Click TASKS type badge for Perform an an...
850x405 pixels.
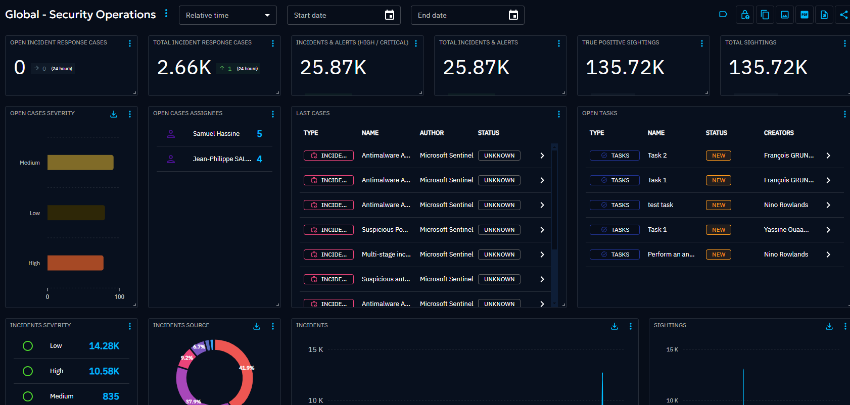(x=615, y=255)
